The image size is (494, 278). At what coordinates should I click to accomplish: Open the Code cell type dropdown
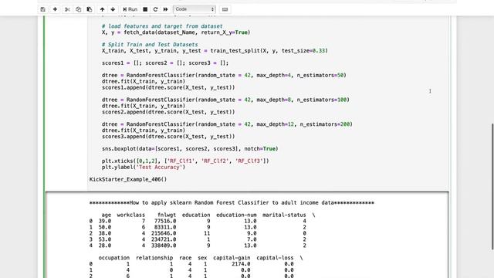coord(195,9)
